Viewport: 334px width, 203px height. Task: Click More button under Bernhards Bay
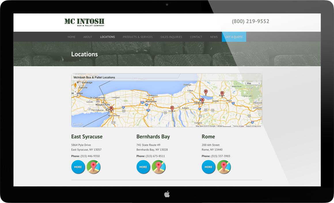coord(143,167)
